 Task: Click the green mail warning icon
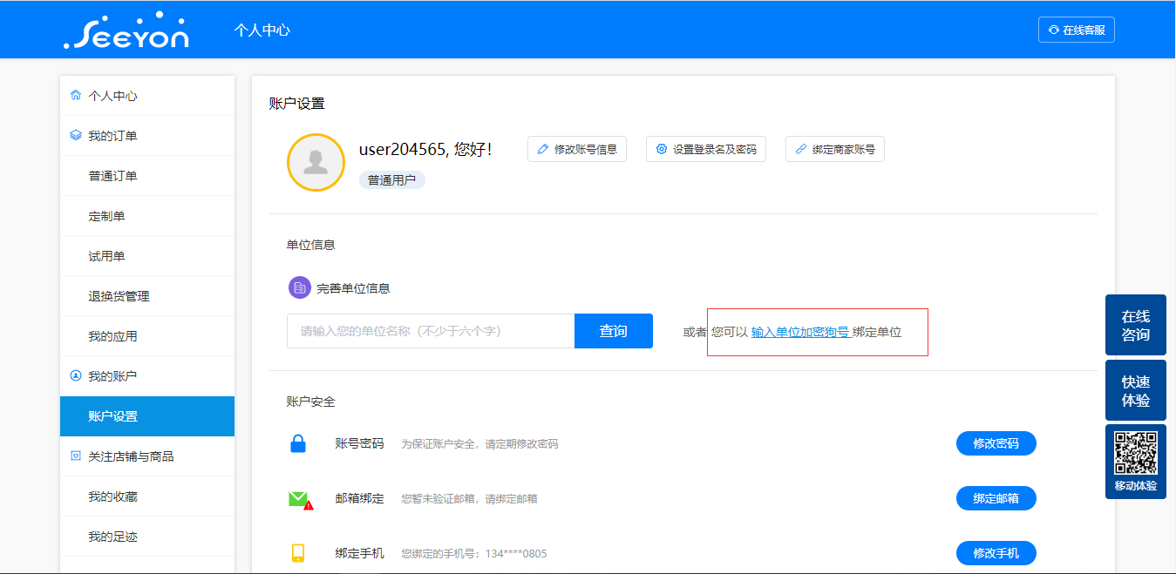click(x=301, y=500)
